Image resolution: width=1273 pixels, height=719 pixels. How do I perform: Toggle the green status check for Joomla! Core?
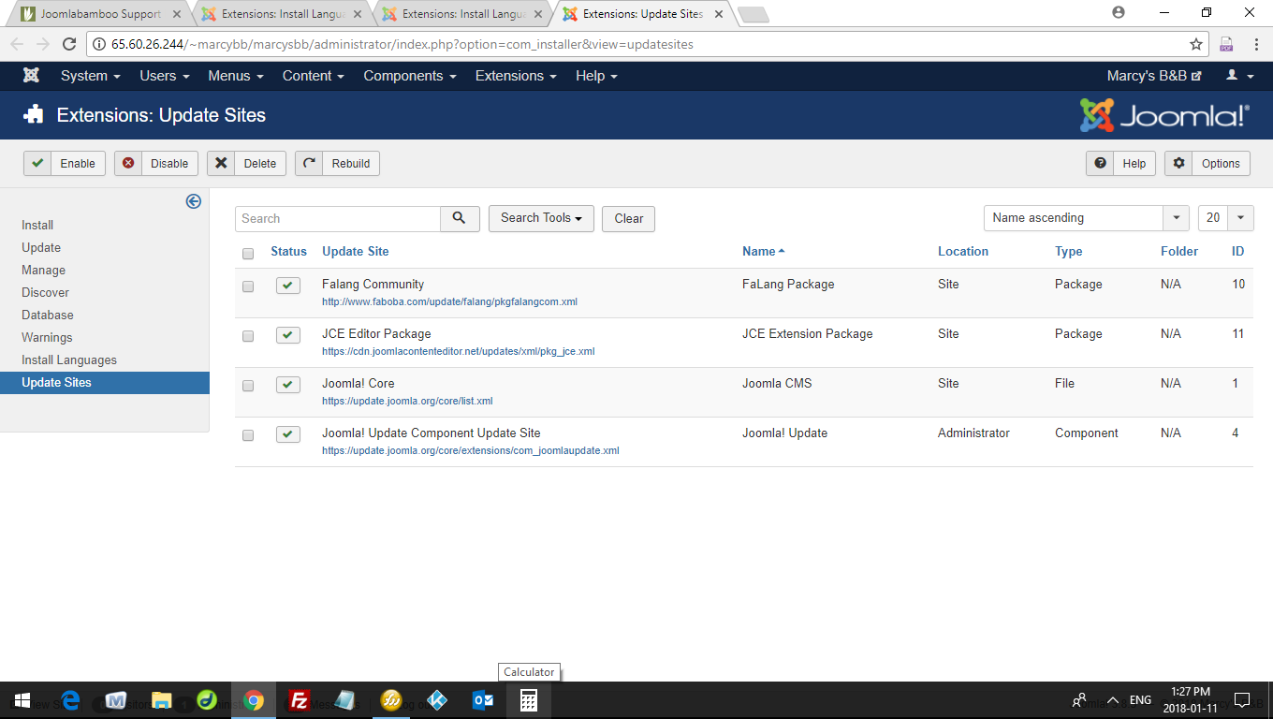coord(288,385)
